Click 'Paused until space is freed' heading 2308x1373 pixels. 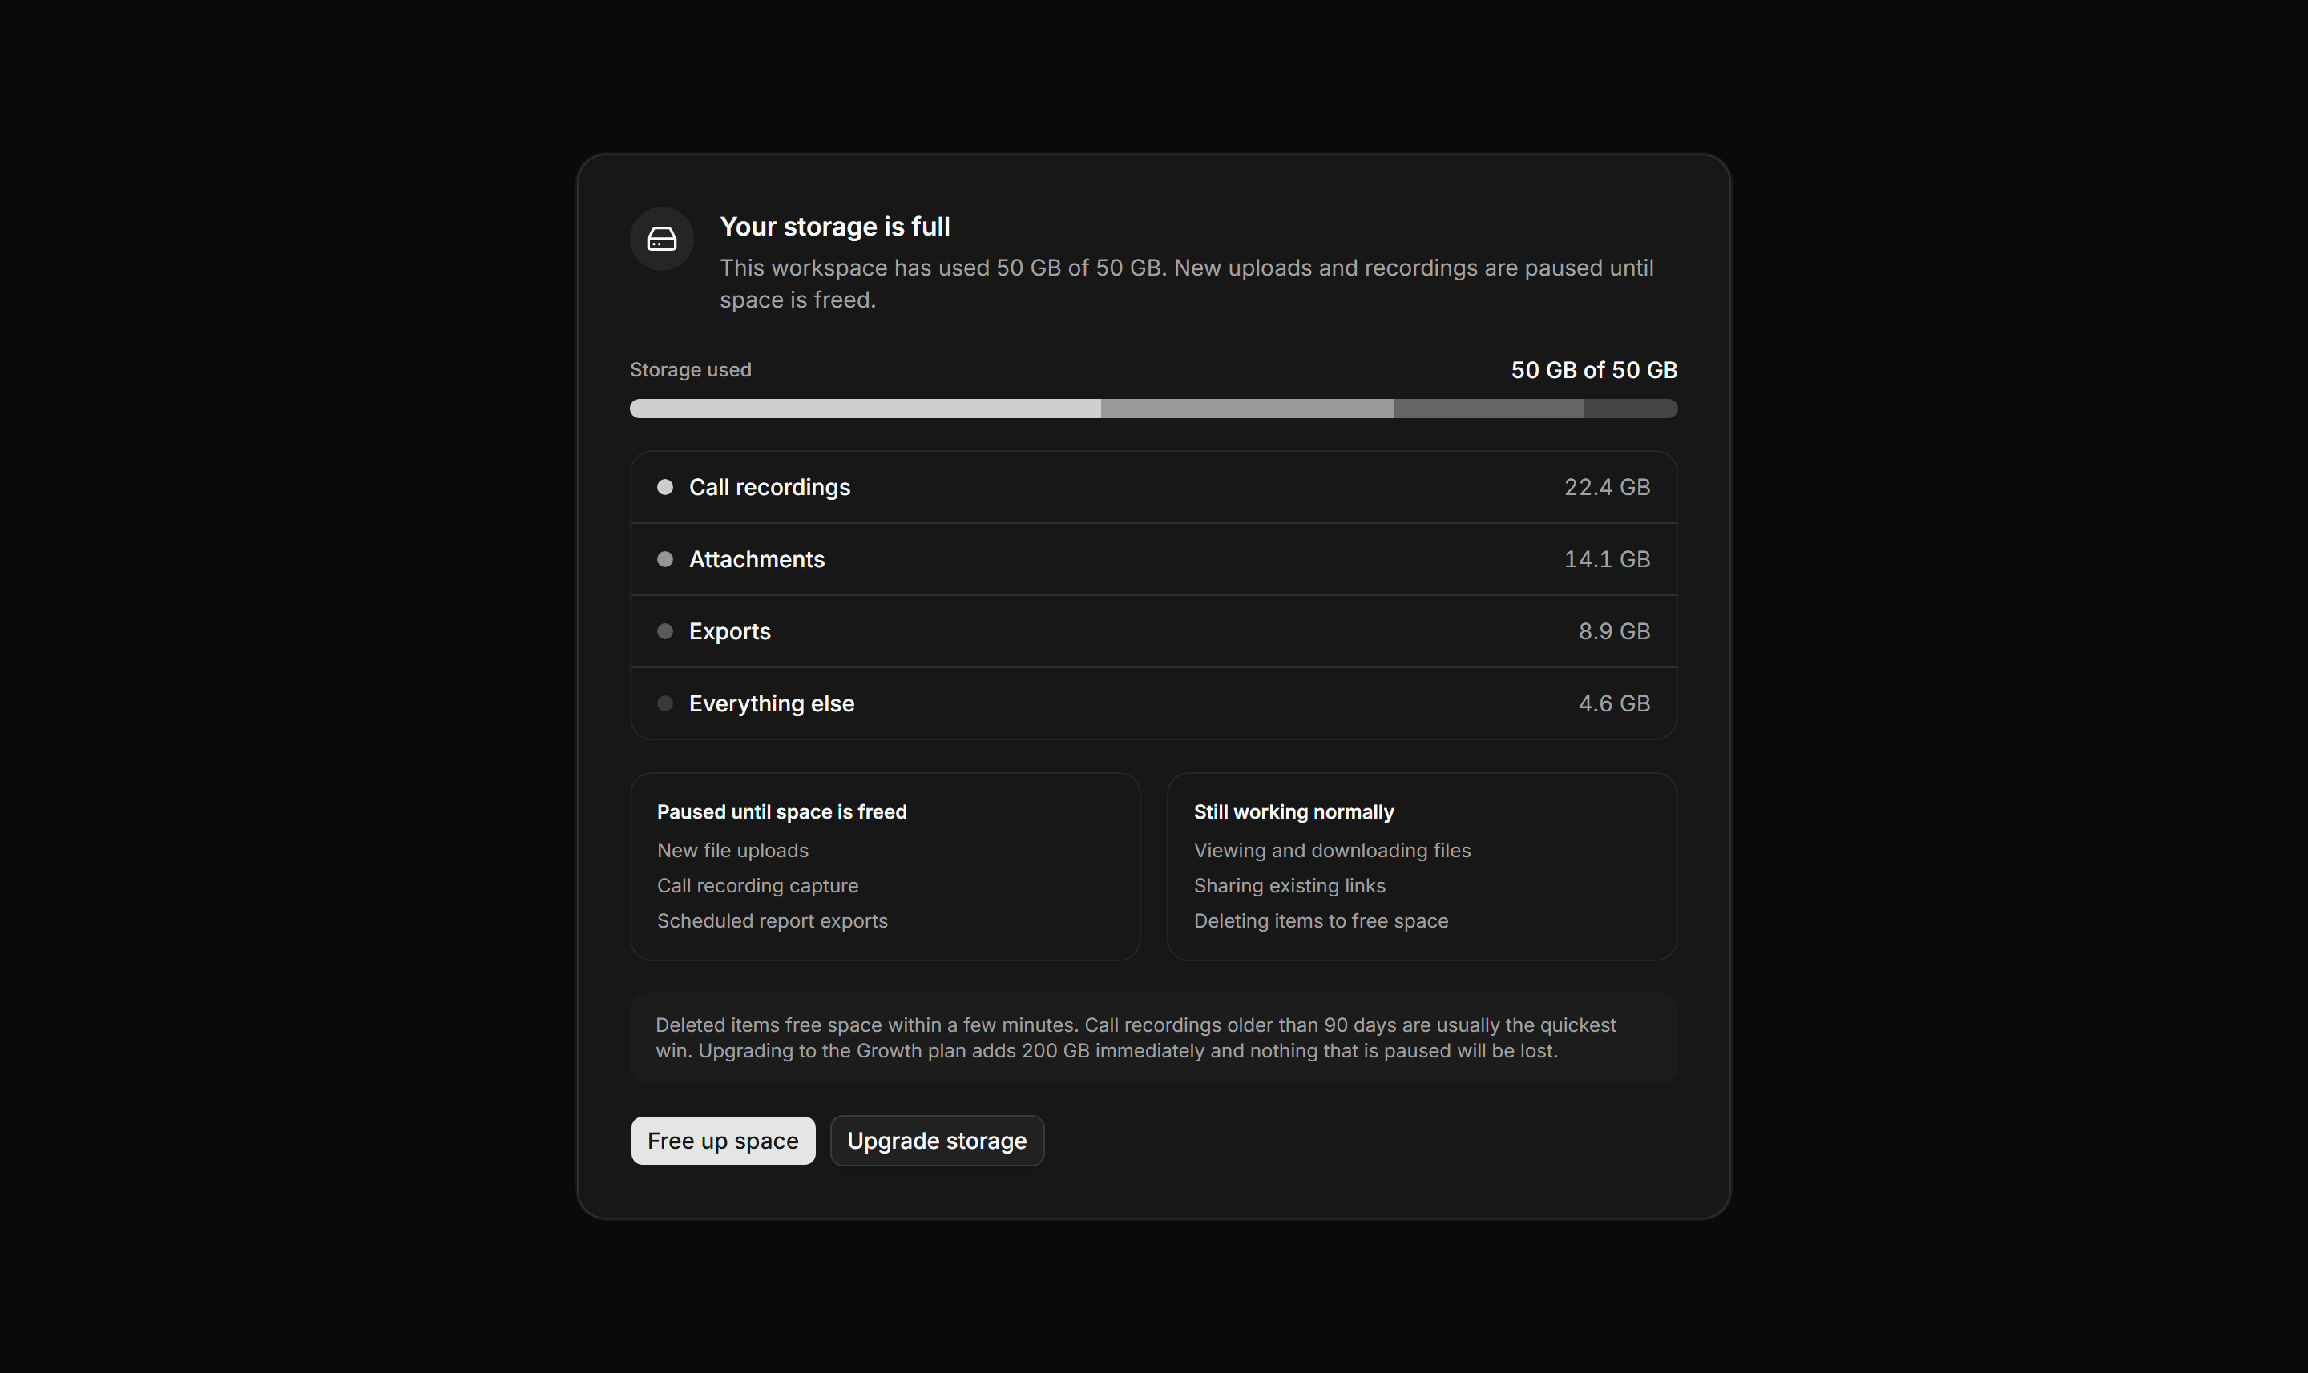click(781, 811)
